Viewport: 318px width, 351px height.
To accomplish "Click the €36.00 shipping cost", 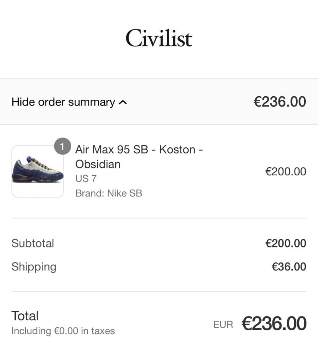I will [x=289, y=267].
